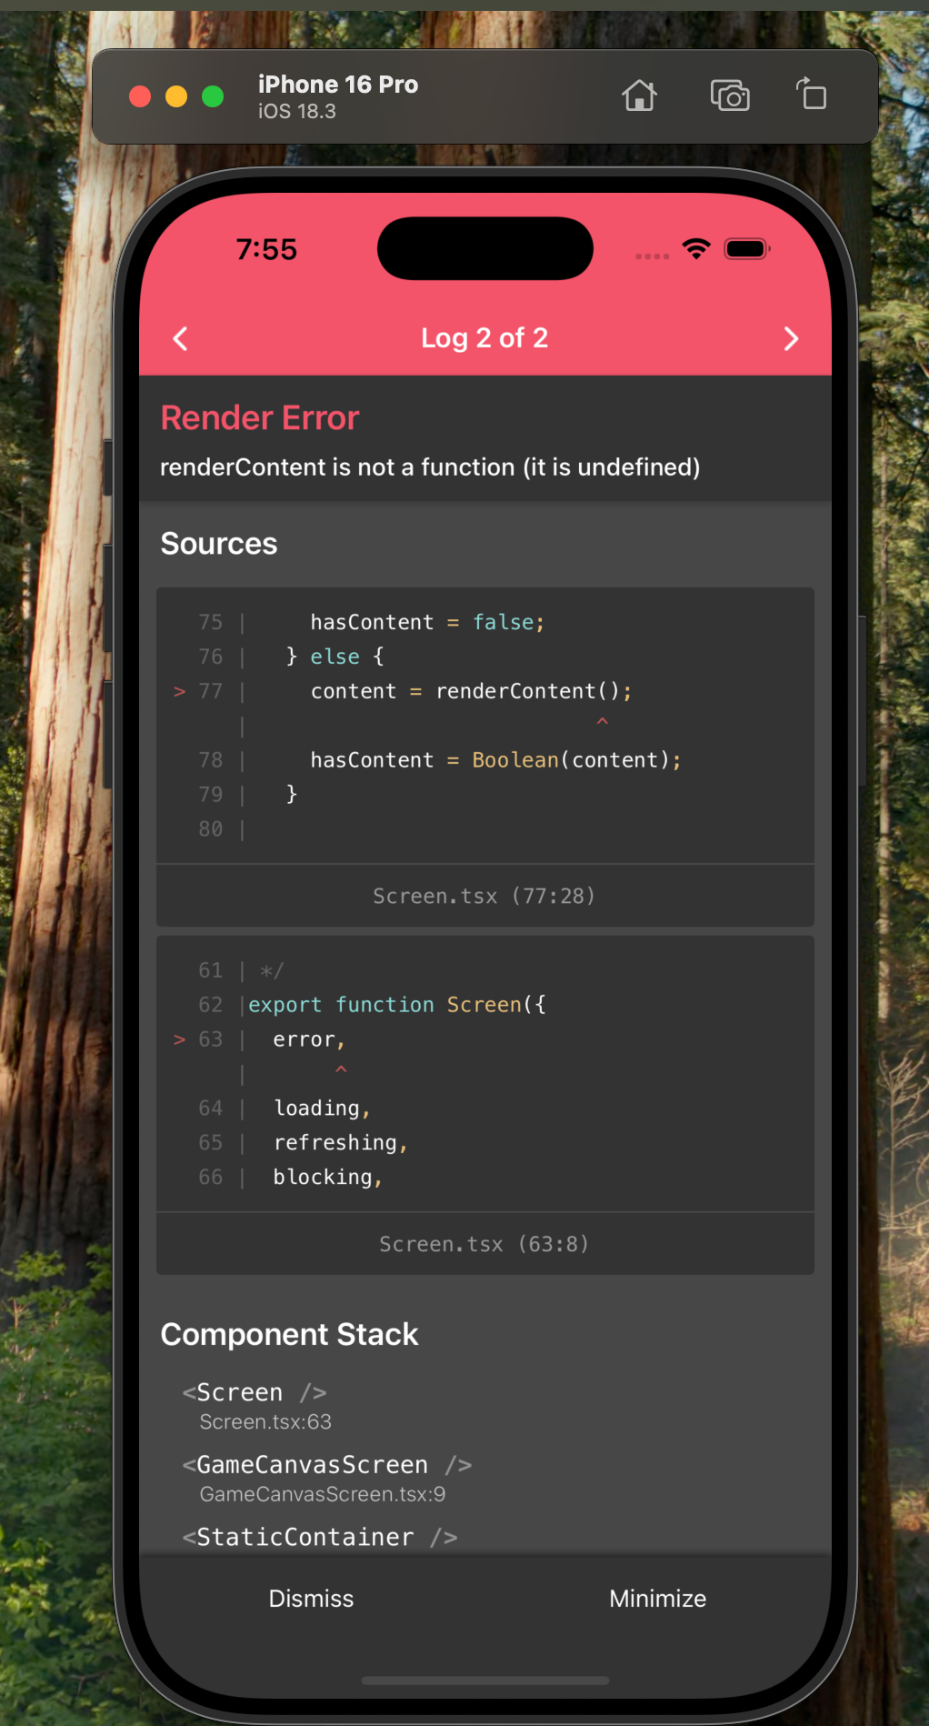The height and width of the screenshot is (1726, 929).
Task: Go to previous log with left chevron
Action: click(x=181, y=338)
